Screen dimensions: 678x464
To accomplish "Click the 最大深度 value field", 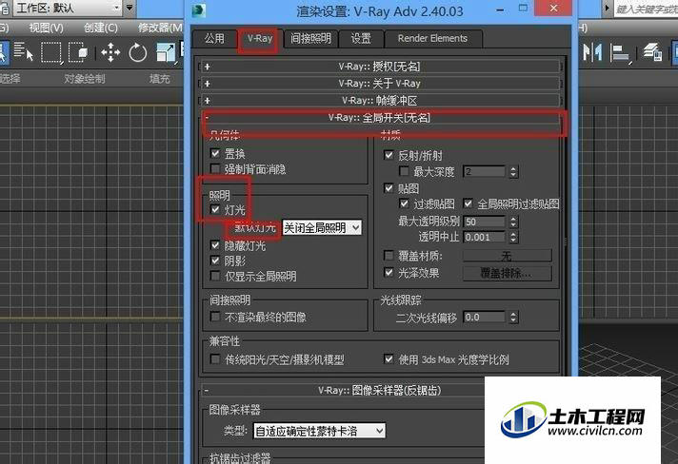I will click(484, 171).
